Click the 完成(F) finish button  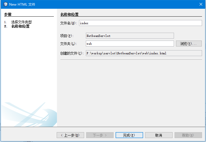(129, 135)
